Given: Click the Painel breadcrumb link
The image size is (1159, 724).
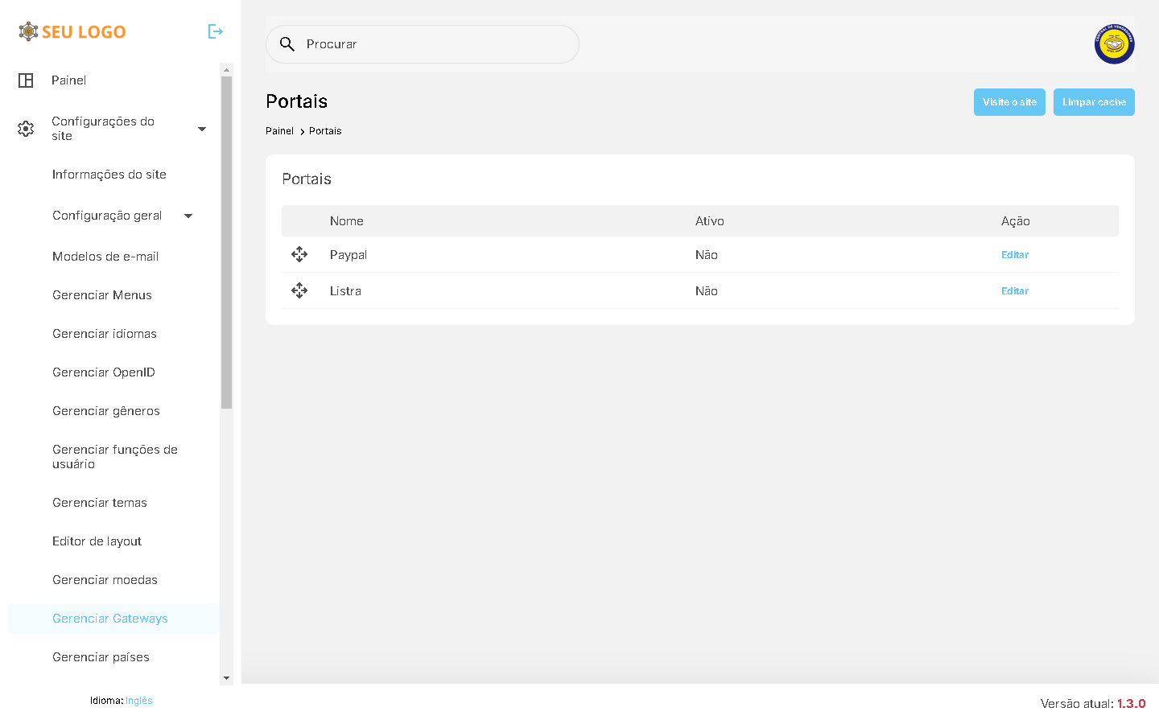Looking at the screenshot, I should [x=279, y=131].
